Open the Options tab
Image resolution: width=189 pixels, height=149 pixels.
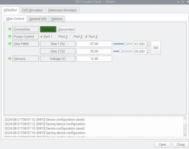tap(57, 19)
